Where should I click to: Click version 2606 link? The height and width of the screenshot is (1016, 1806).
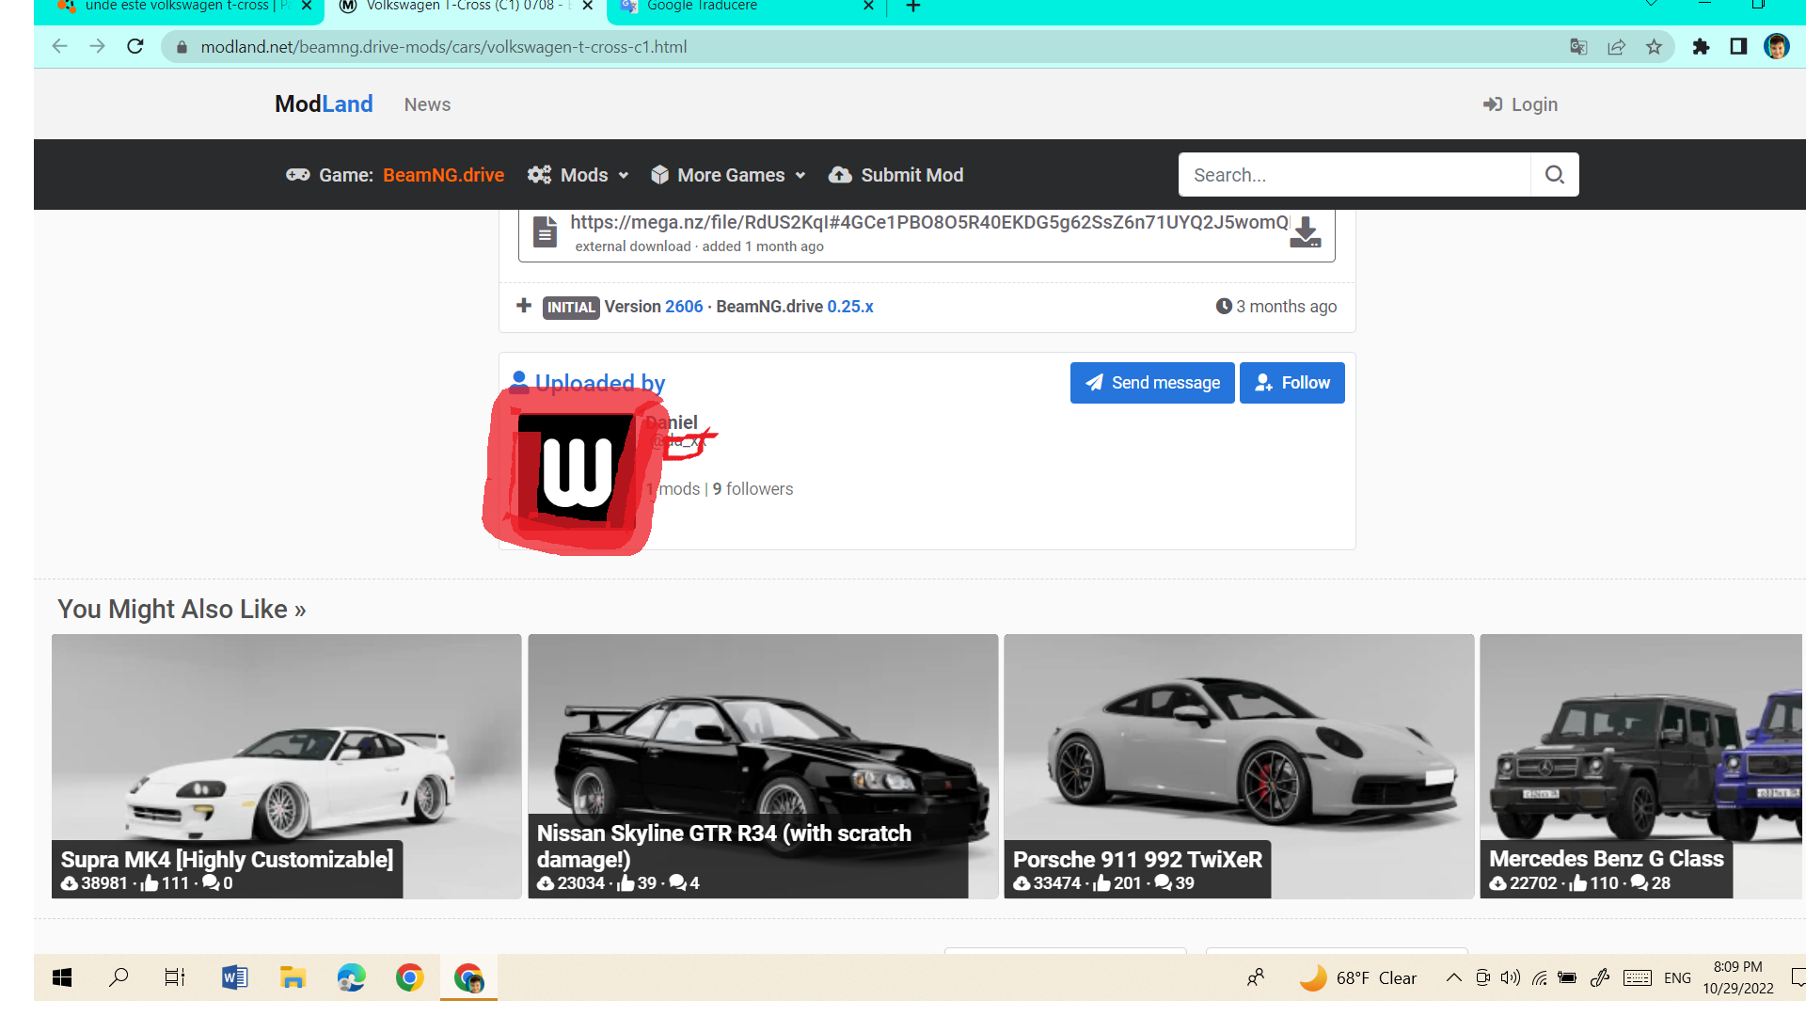pos(684,307)
